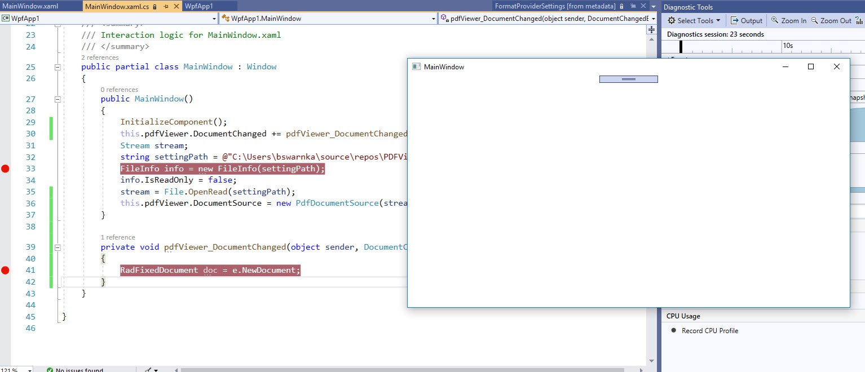Close the MainWindow.xaml.cs tab
865x372 pixels.
(x=176, y=6)
